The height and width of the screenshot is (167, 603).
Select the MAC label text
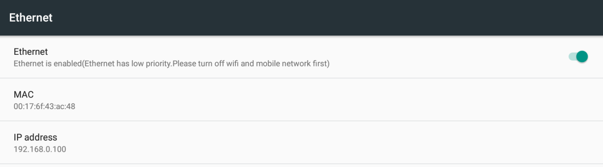pyautogui.click(x=24, y=94)
